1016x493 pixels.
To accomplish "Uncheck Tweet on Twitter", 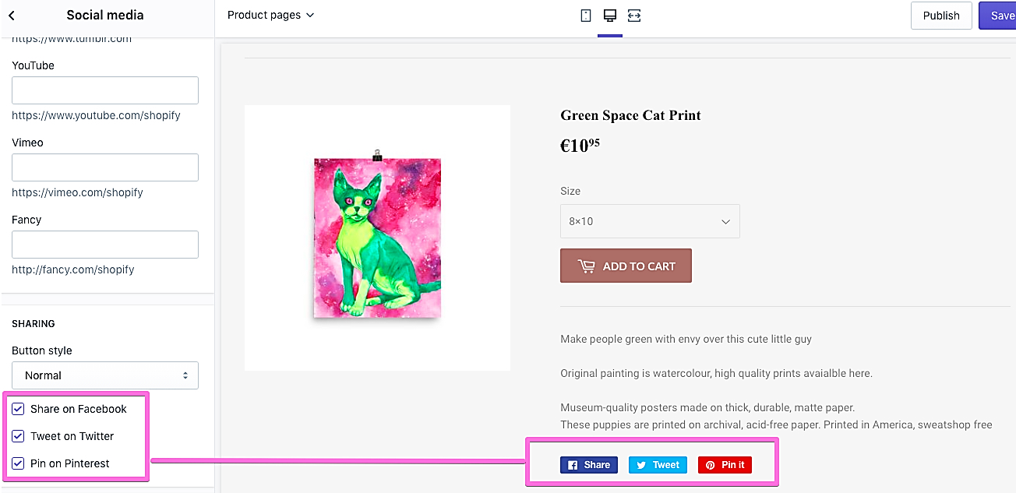I will tap(18, 436).
